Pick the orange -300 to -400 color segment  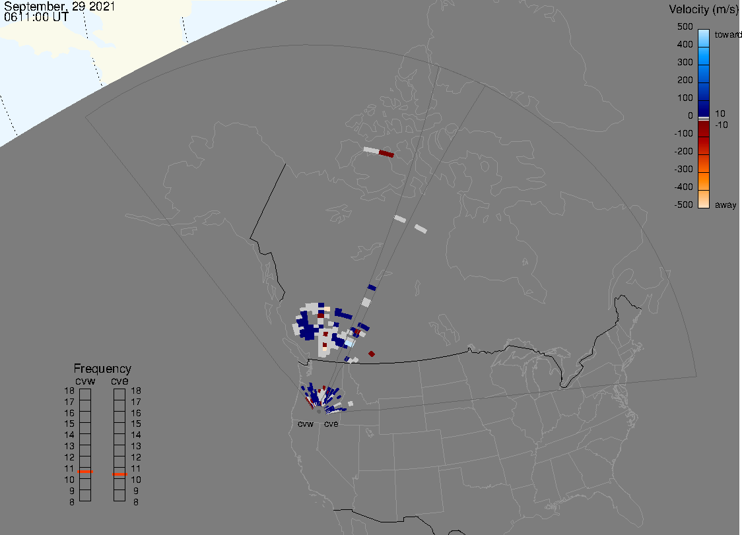[x=704, y=181]
